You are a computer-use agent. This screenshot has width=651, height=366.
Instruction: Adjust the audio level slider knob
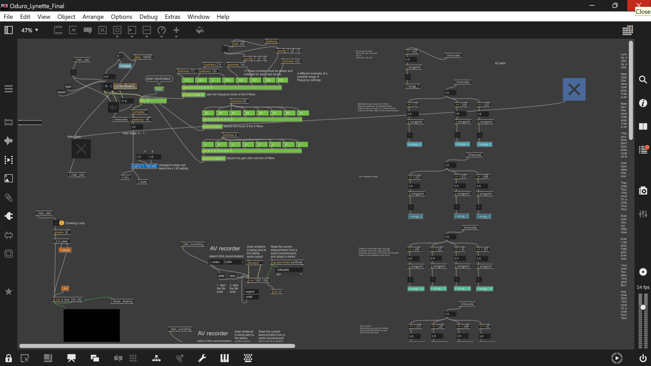[643, 307]
